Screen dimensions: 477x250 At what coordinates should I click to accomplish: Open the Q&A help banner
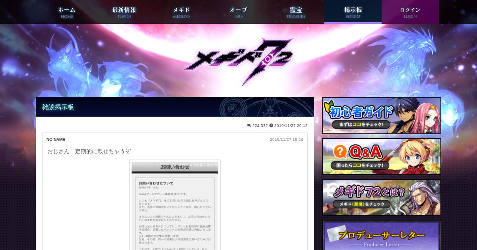382,156
